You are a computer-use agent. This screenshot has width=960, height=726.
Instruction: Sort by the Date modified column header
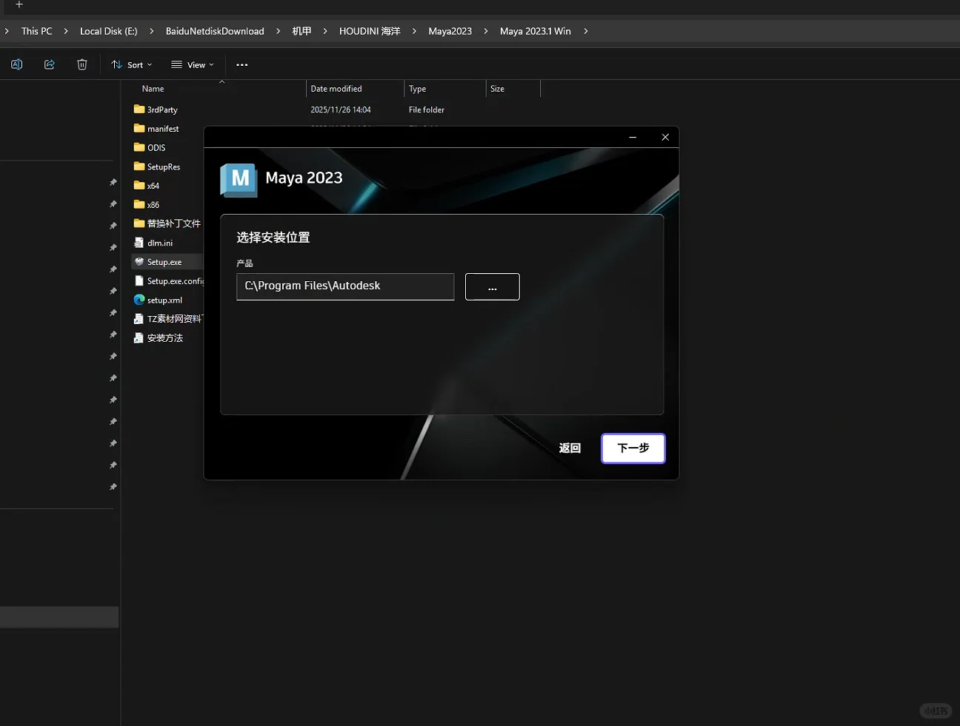click(x=336, y=89)
